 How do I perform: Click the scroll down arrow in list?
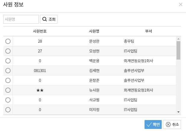point(178,112)
